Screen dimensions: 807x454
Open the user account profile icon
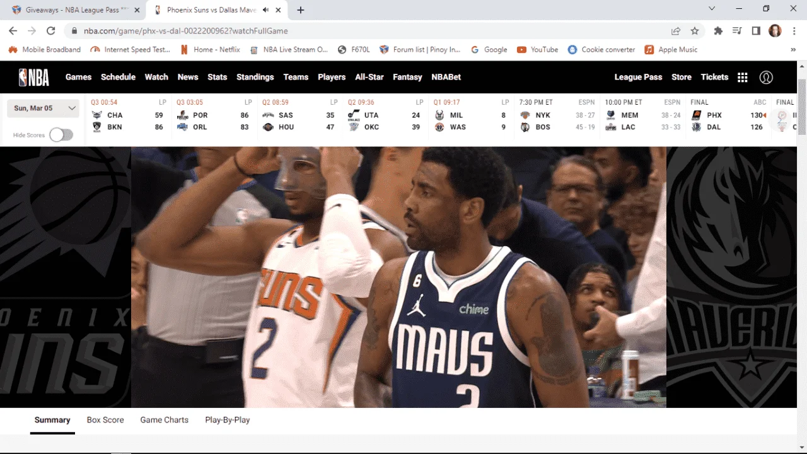pyautogui.click(x=766, y=77)
